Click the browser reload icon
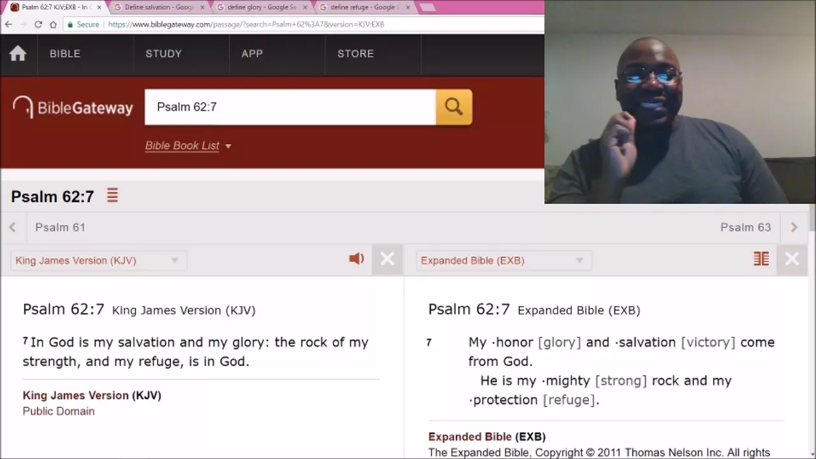Image resolution: width=816 pixels, height=459 pixels. (x=38, y=24)
